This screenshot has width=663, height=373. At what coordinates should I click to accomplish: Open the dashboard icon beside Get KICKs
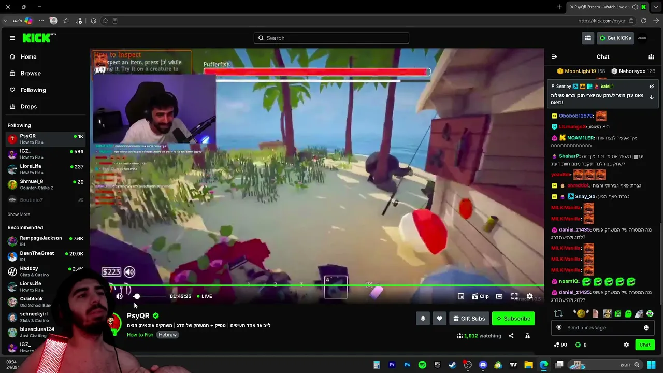pos(588,38)
